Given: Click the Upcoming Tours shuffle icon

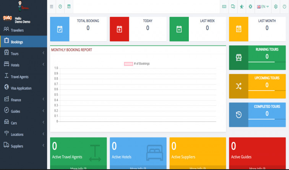Looking at the screenshot, I should (x=239, y=86).
